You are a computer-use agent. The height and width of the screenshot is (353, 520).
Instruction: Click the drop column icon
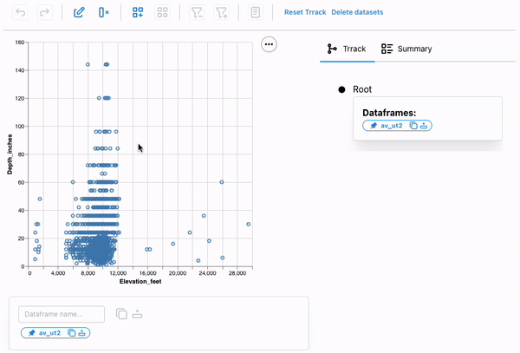pyautogui.click(x=104, y=13)
